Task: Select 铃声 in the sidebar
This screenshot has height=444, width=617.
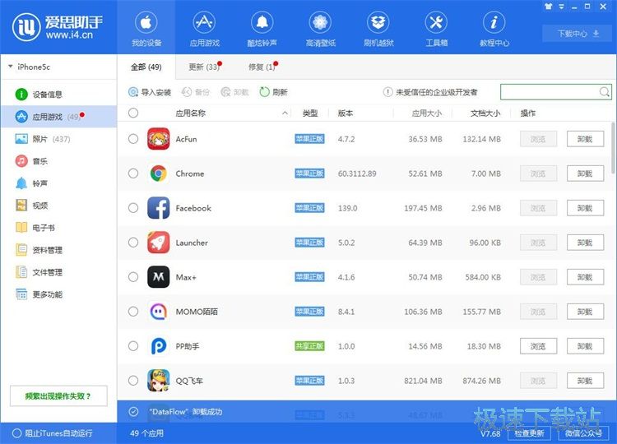Action: pyautogui.click(x=31, y=183)
